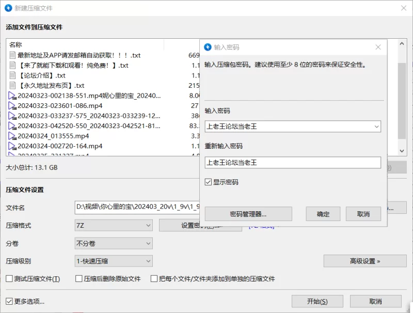Click video icon for 20240324-002720-164.mp4
The height and width of the screenshot is (313, 413).
(x=12, y=146)
